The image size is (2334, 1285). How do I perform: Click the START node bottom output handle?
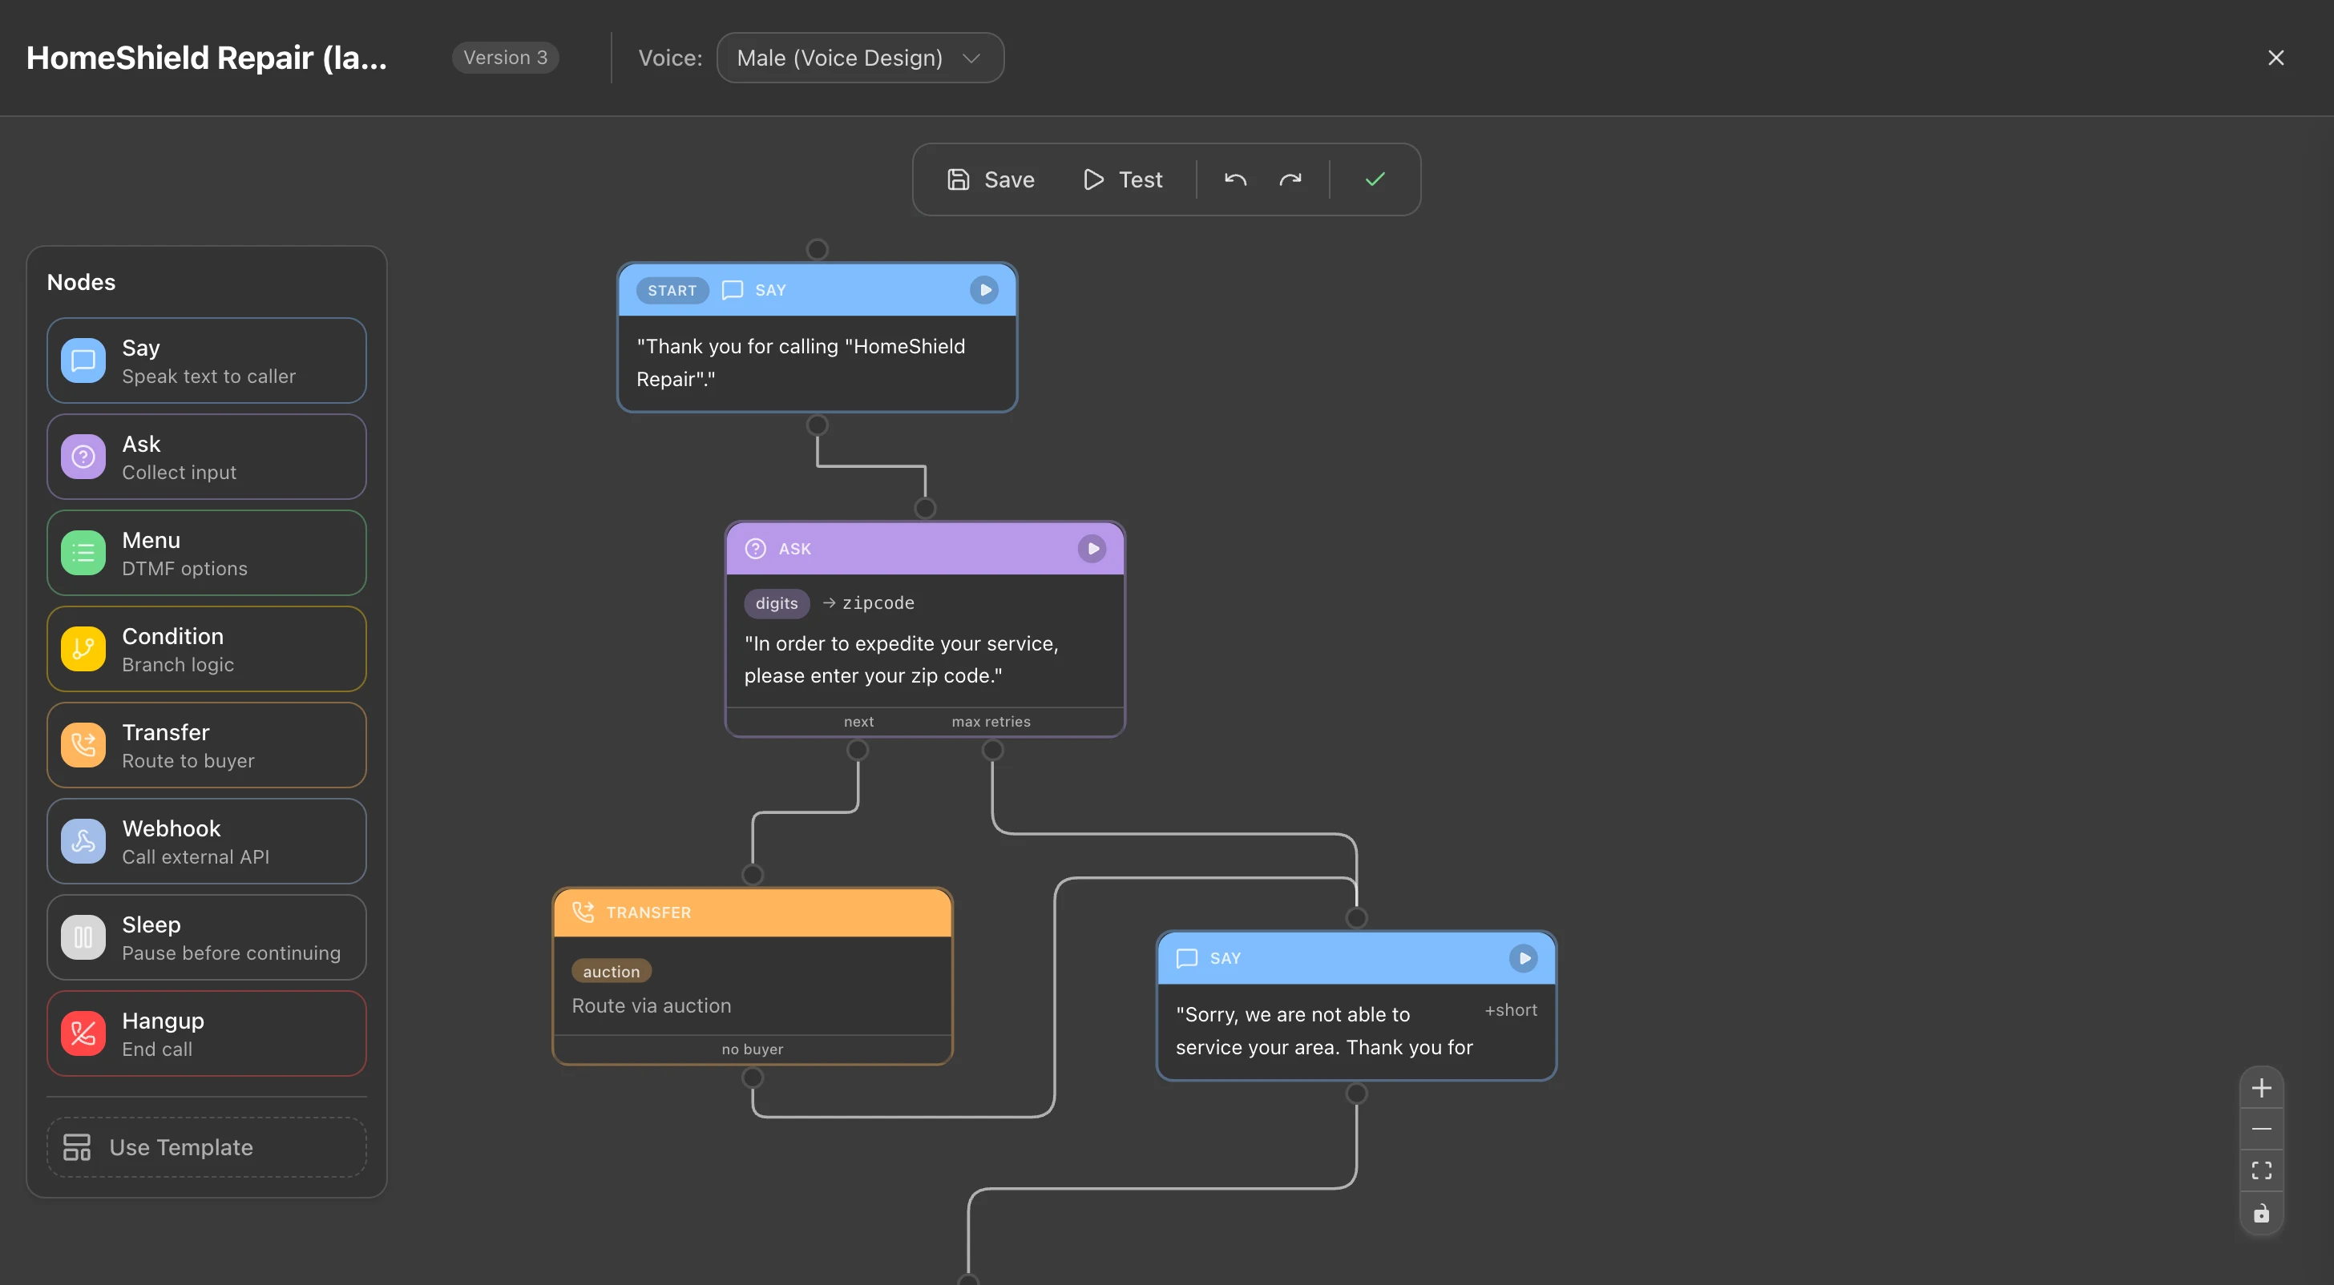(x=818, y=425)
